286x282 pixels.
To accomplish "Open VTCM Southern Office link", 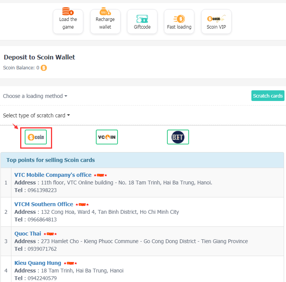I will [x=44, y=204].
